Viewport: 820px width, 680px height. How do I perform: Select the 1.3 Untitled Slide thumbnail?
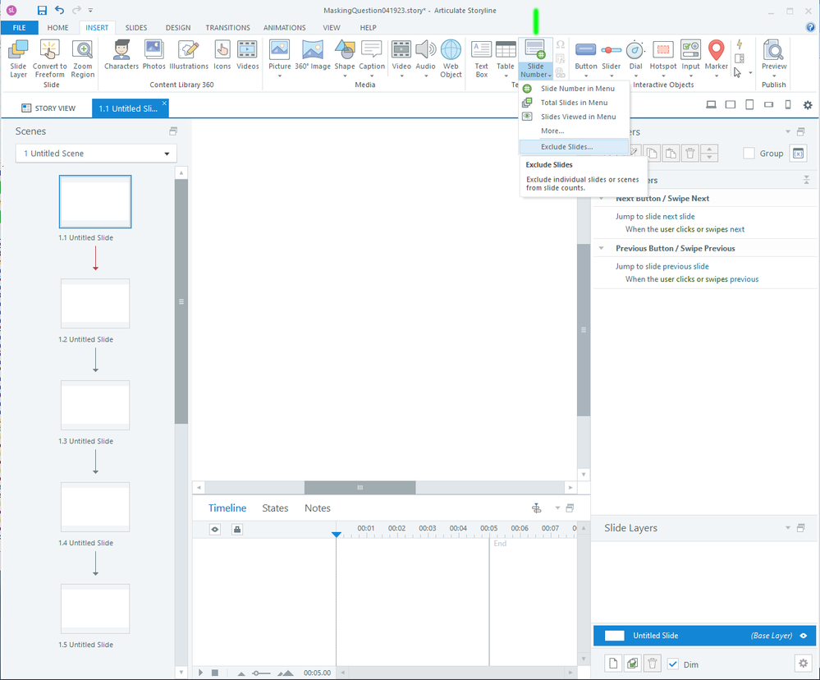(95, 406)
